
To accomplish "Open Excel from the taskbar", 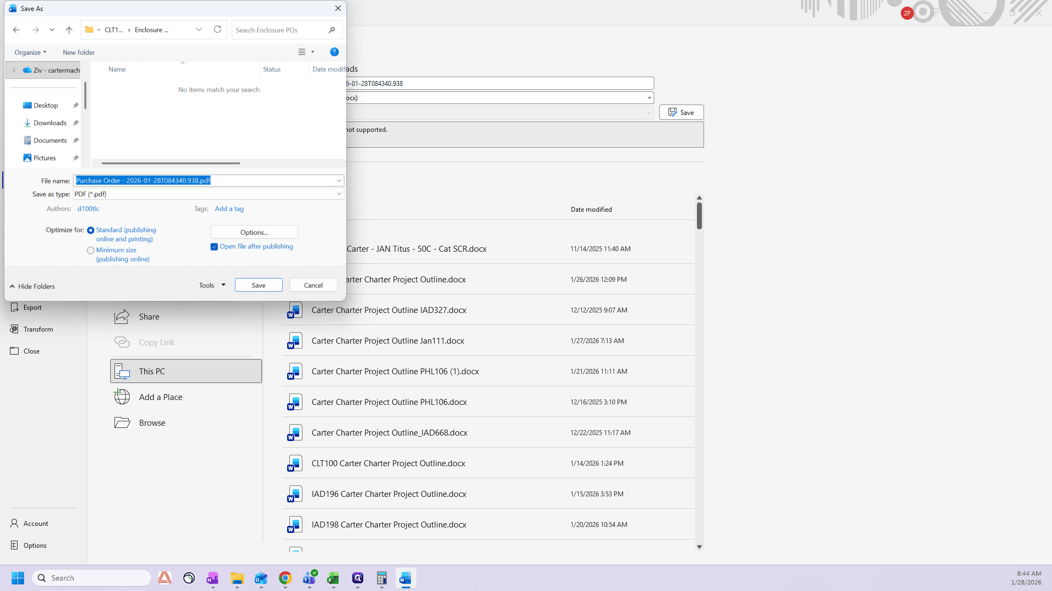I will pos(333,578).
